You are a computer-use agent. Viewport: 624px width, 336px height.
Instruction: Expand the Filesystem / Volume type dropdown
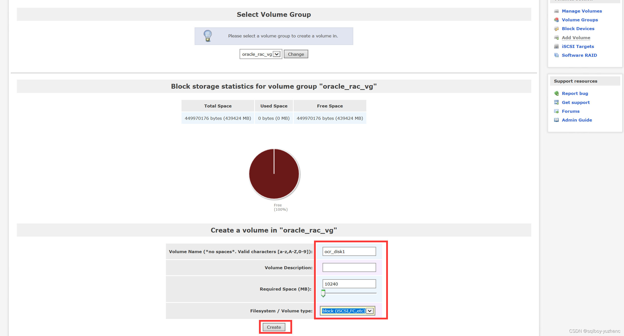(347, 311)
